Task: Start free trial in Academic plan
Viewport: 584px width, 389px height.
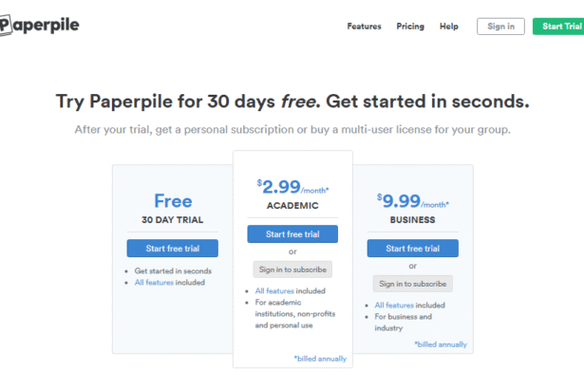Action: 292,234
